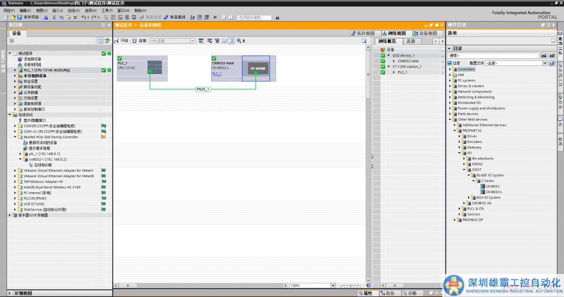Click the cut scissors icon
564x297 pixels.
point(54,17)
